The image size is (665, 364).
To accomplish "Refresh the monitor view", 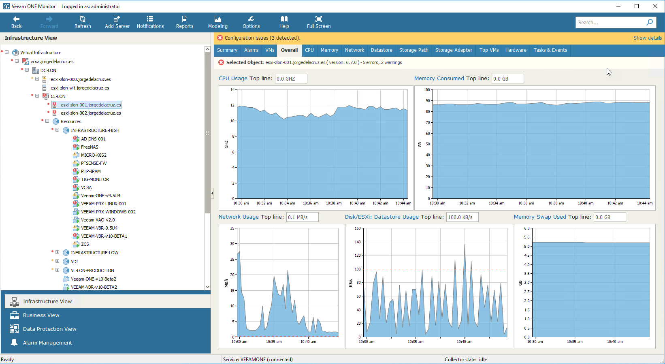I will coord(83,22).
